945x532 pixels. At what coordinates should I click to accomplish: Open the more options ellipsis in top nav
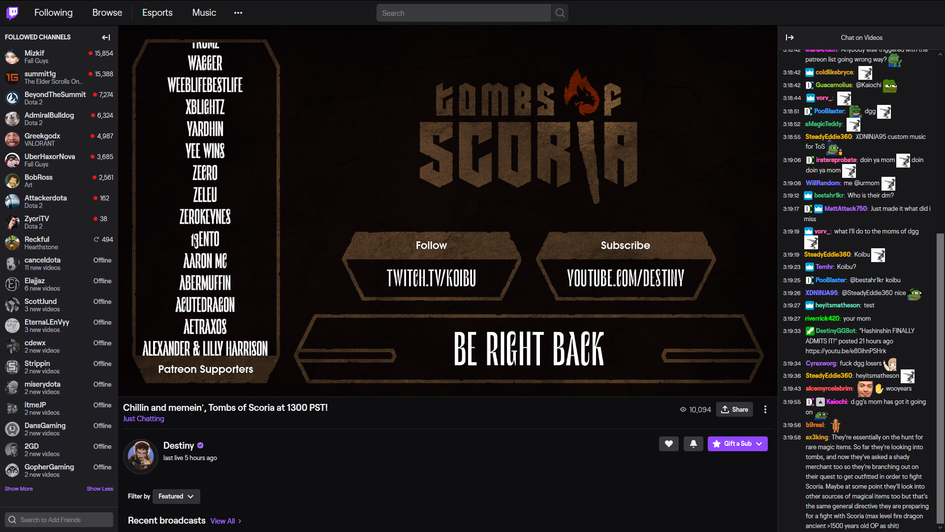[238, 13]
